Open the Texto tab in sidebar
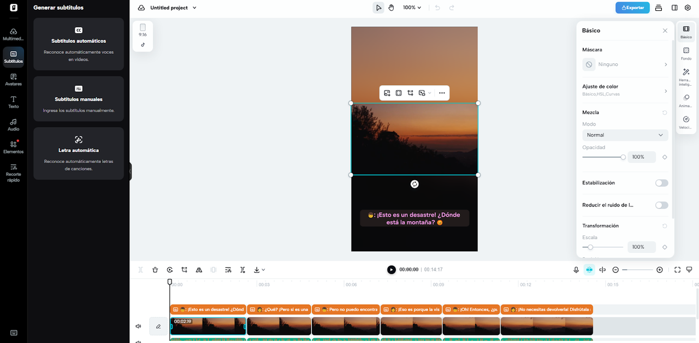 click(13, 102)
